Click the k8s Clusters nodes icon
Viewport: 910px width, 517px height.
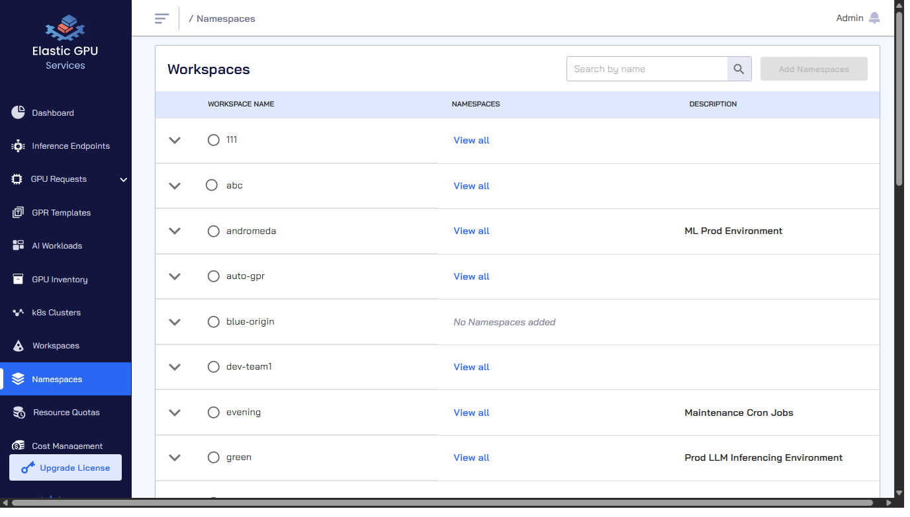tap(18, 313)
